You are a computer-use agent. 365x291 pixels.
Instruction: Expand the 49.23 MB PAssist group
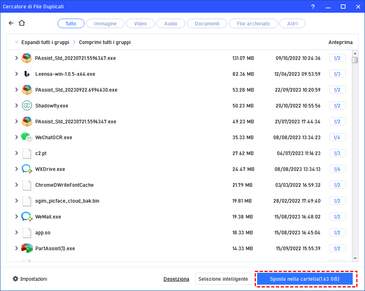click(16, 121)
